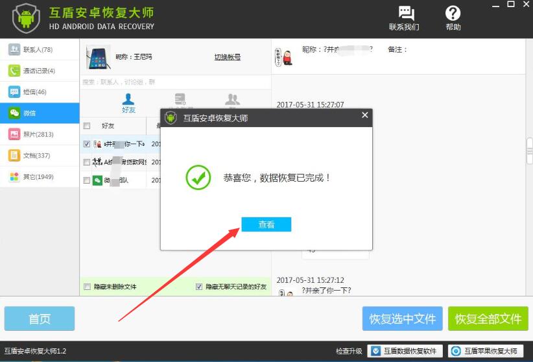Switch to the discussion group tab icon
Viewport: 533px width, 362px height.
180,101
